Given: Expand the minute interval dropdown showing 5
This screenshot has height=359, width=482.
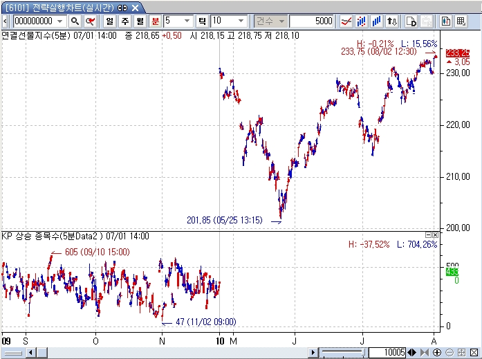Looking at the screenshot, I should coord(187,21).
